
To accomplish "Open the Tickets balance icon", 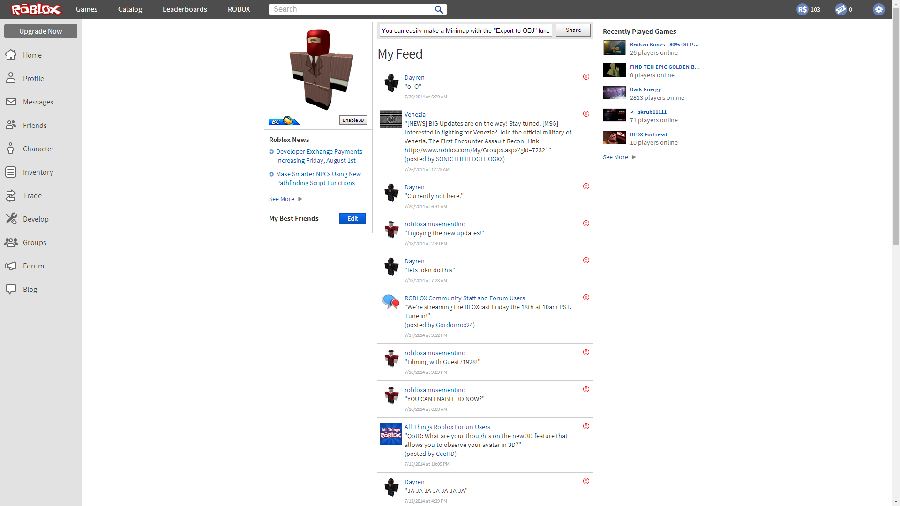I will point(841,9).
